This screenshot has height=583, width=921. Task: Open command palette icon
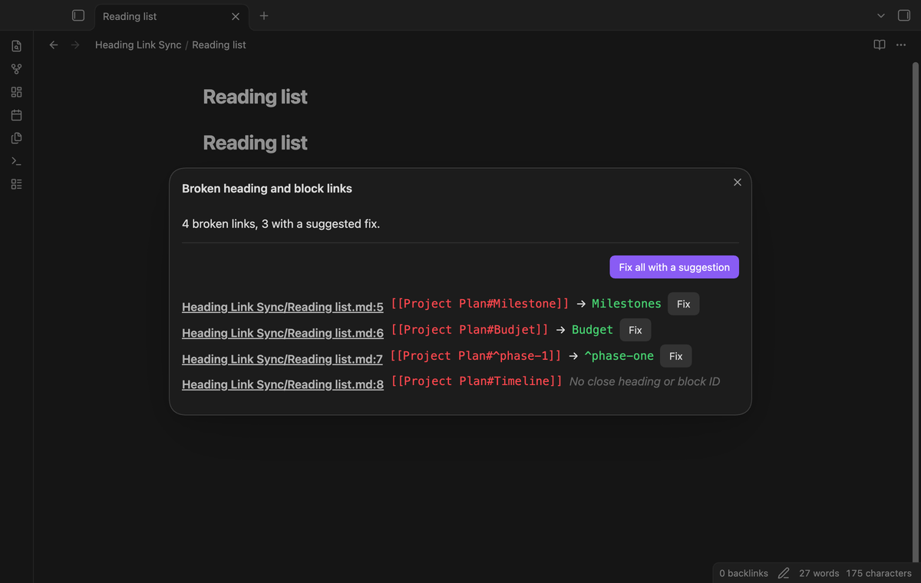17,161
